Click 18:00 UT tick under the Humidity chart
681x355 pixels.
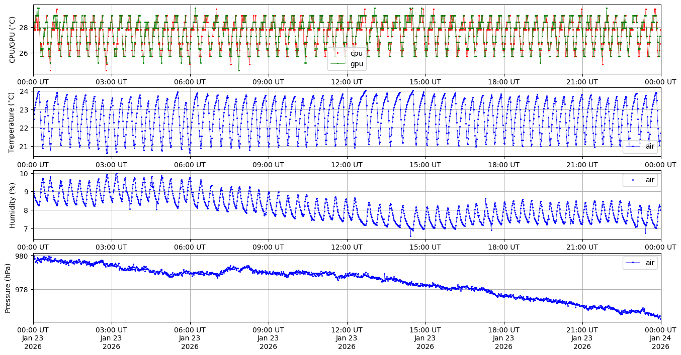(x=503, y=247)
